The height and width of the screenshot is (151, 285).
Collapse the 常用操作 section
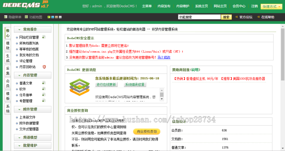tap(33, 29)
